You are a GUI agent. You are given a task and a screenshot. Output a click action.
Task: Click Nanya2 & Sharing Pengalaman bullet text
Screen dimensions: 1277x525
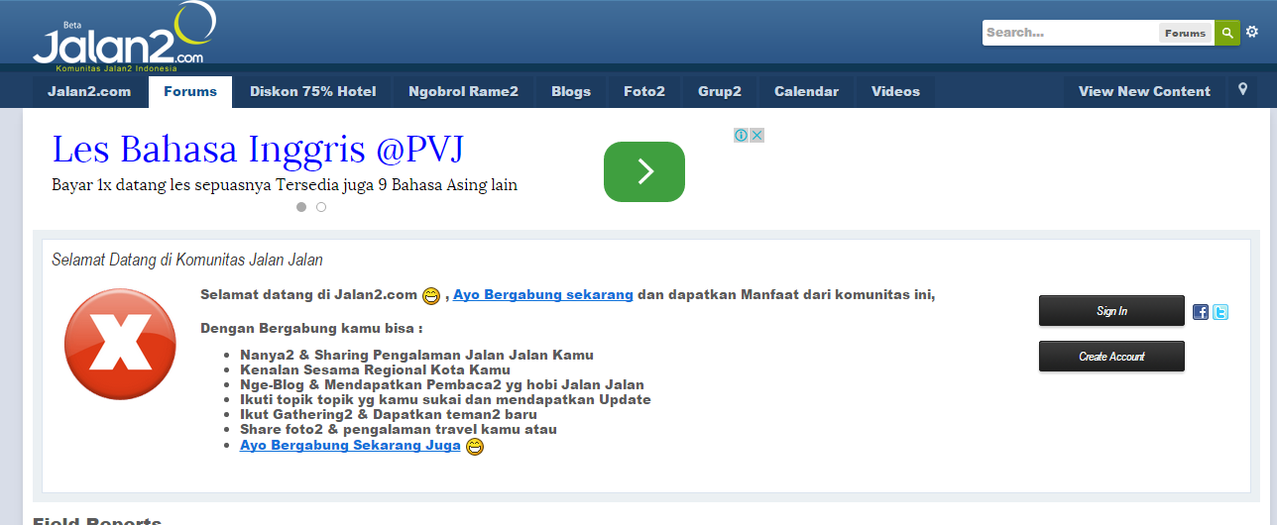click(416, 355)
